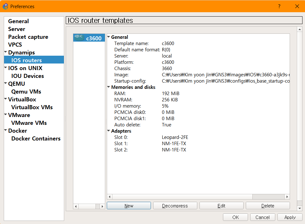Open VirtualBox VMs page
Screen dimensions: 305x224
pyautogui.click(x=32, y=107)
